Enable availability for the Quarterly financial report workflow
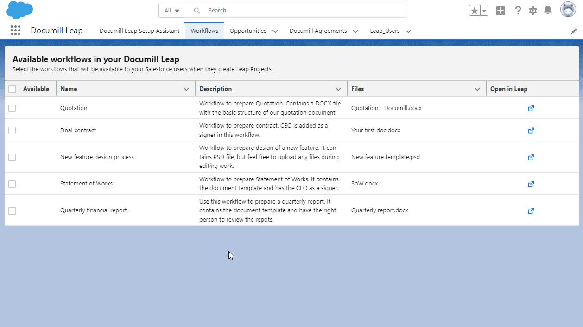The width and height of the screenshot is (583, 327). click(x=12, y=210)
